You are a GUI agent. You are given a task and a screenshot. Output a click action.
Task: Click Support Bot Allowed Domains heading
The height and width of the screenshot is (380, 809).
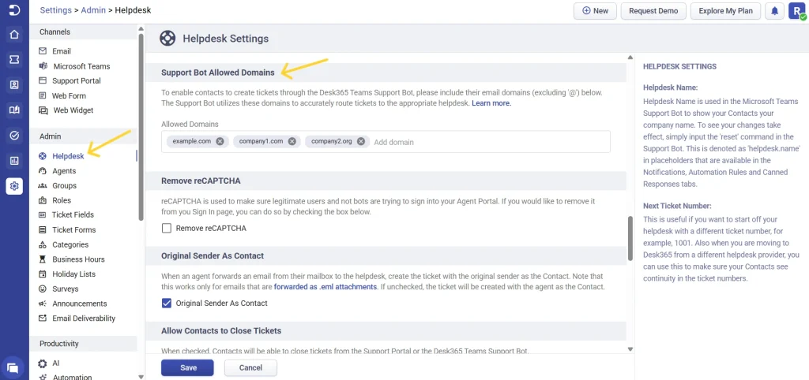pyautogui.click(x=218, y=73)
